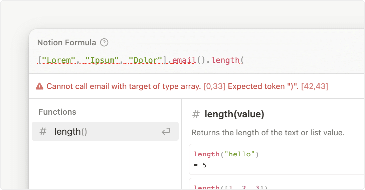
Task: Click the Functions section label
Action: (x=57, y=112)
